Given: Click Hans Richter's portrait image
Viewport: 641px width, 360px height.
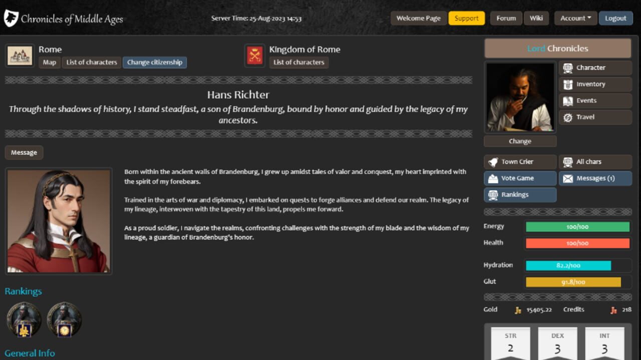Looking at the screenshot, I should pyautogui.click(x=59, y=221).
